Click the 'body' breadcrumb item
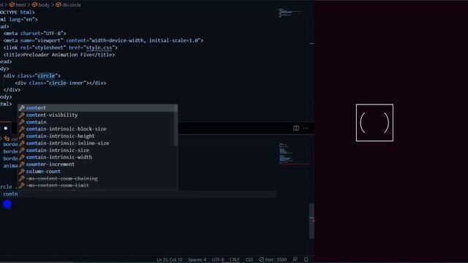 (x=44, y=5)
